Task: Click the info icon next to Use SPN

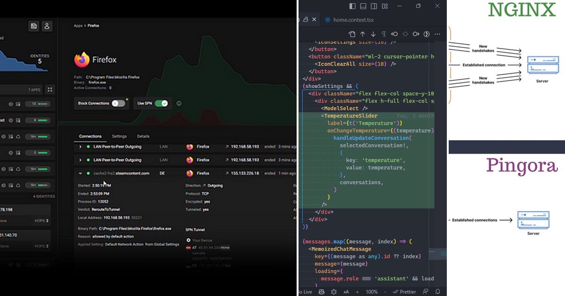Action: coord(179,103)
